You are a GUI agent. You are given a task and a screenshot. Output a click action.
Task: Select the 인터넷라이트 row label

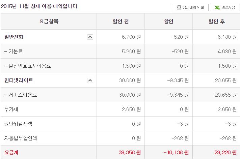coord(19,81)
